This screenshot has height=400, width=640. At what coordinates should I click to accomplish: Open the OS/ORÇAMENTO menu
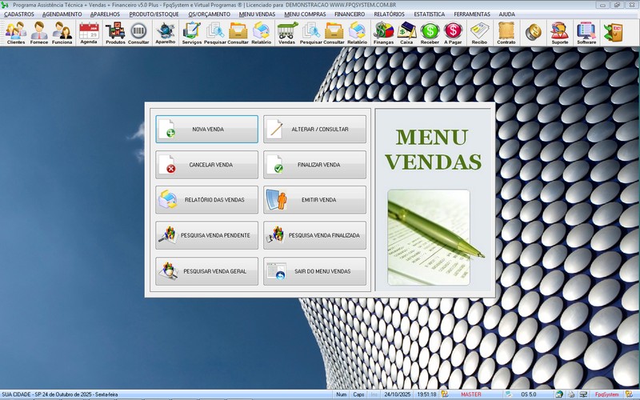point(209,14)
